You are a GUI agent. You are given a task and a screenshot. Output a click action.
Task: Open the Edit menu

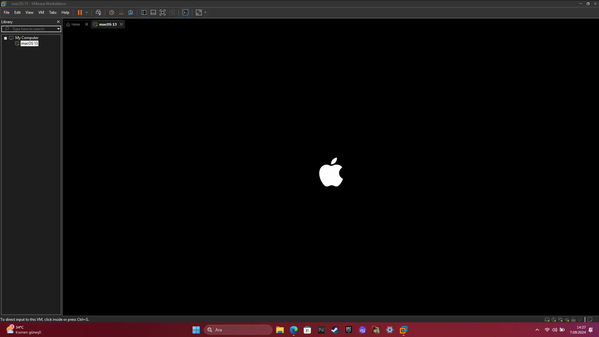click(17, 12)
